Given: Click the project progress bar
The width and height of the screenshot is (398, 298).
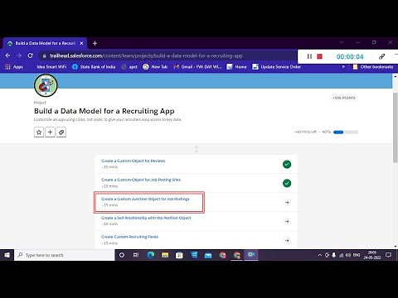Looking at the screenshot, I should pyautogui.click(x=346, y=132).
